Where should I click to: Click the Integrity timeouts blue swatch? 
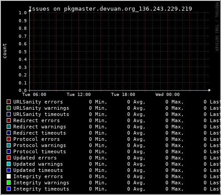(8, 189)
